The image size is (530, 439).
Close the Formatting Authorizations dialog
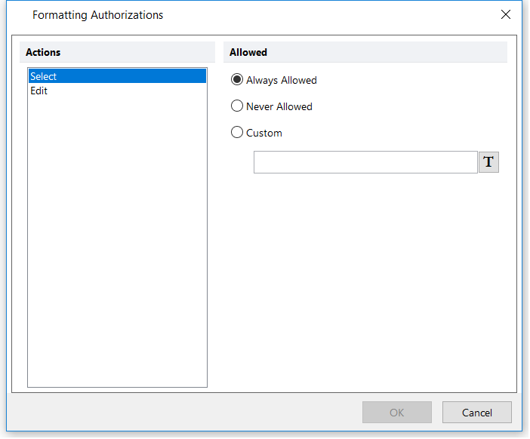pos(506,15)
